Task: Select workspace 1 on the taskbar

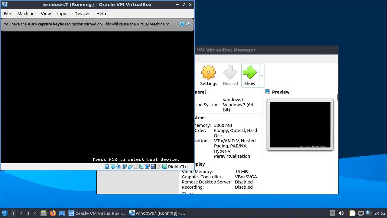Action: (13, 213)
